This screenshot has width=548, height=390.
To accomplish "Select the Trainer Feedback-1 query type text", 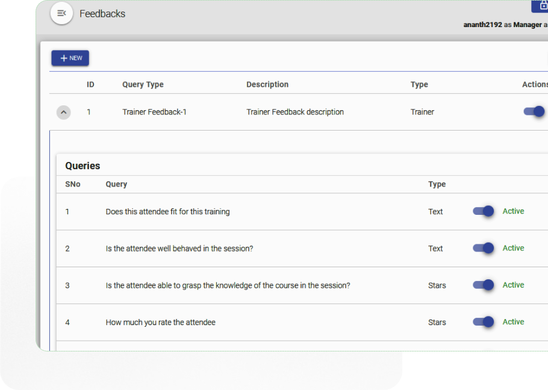I will coord(154,112).
